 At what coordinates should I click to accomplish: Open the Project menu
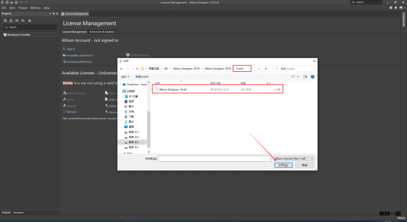pyautogui.click(x=23, y=8)
